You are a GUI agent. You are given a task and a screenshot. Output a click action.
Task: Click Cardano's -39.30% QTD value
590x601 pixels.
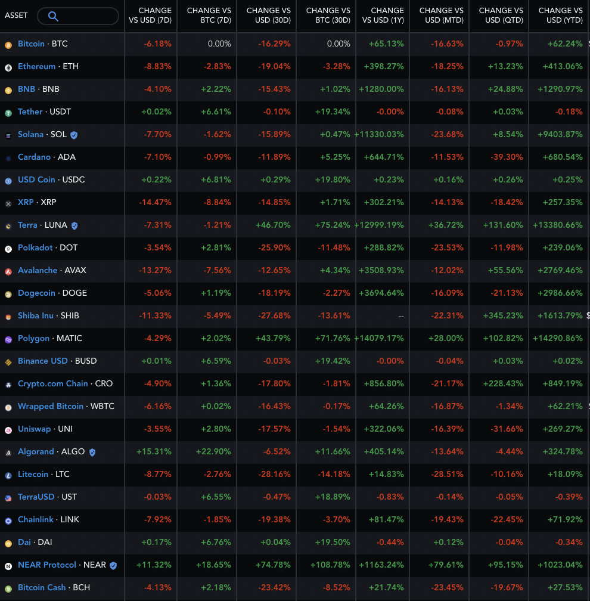pyautogui.click(x=507, y=157)
